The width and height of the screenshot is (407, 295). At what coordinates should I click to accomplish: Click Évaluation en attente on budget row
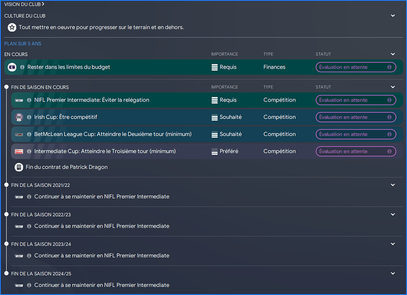[356, 67]
